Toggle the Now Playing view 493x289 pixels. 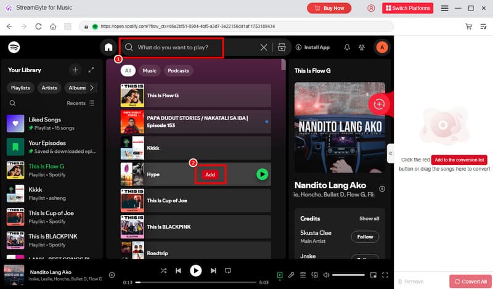280,275
